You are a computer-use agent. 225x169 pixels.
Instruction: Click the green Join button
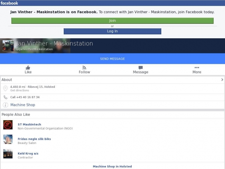coord(112,21)
